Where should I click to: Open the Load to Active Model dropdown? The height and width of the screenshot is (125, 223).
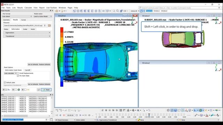click(43, 16)
